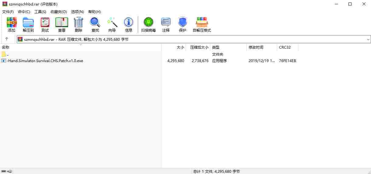This screenshot has width=371, height=174.
Task: Click the Protect (保护) shield icon
Action: [x=183, y=25]
